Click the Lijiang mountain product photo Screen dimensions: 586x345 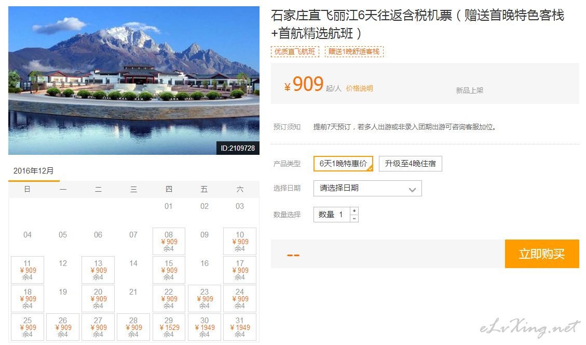[134, 81]
